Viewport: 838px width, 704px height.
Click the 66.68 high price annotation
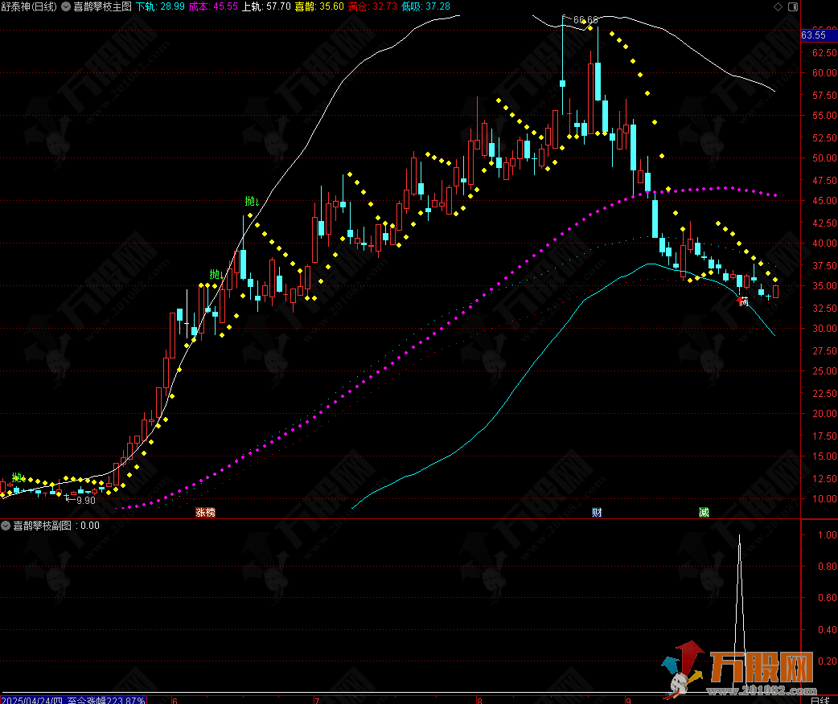click(x=585, y=20)
